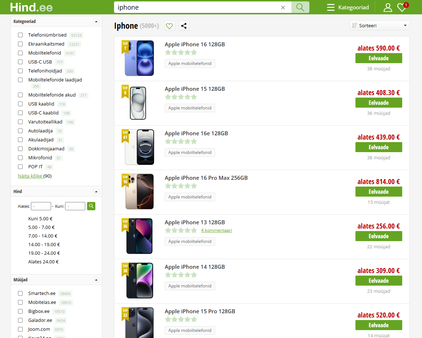Click Eelvaade for iPhone 13 128GB

tap(379, 236)
